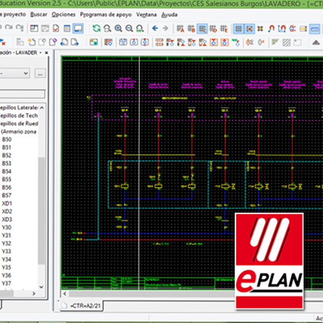
Task: Click the zoom in magnifier
Action: click(118, 28)
